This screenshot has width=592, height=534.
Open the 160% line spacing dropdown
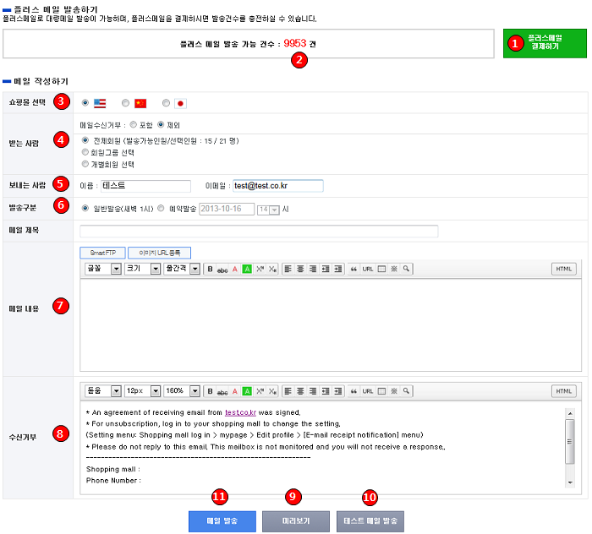[x=181, y=391]
